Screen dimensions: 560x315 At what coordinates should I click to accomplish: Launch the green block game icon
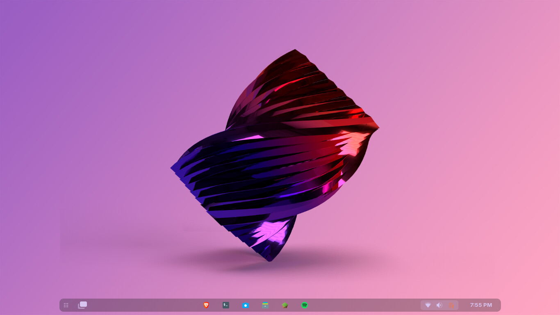(x=285, y=305)
